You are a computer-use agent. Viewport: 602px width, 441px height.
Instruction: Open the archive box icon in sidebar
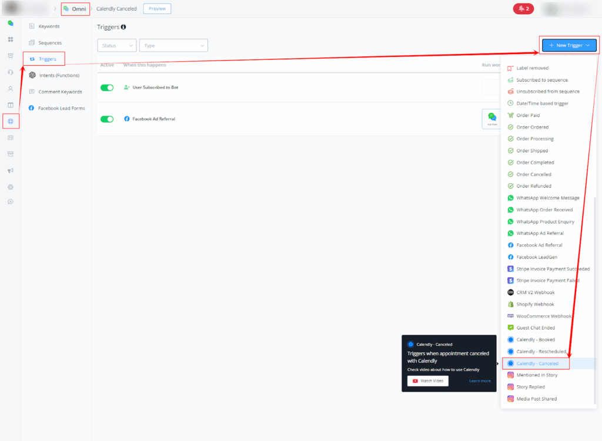click(x=10, y=154)
